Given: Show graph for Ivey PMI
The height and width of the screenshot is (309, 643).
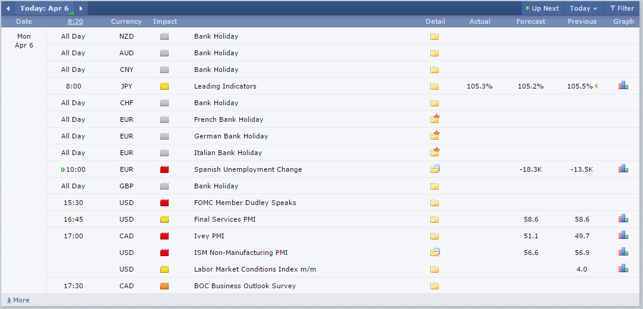Looking at the screenshot, I should pyautogui.click(x=623, y=235).
